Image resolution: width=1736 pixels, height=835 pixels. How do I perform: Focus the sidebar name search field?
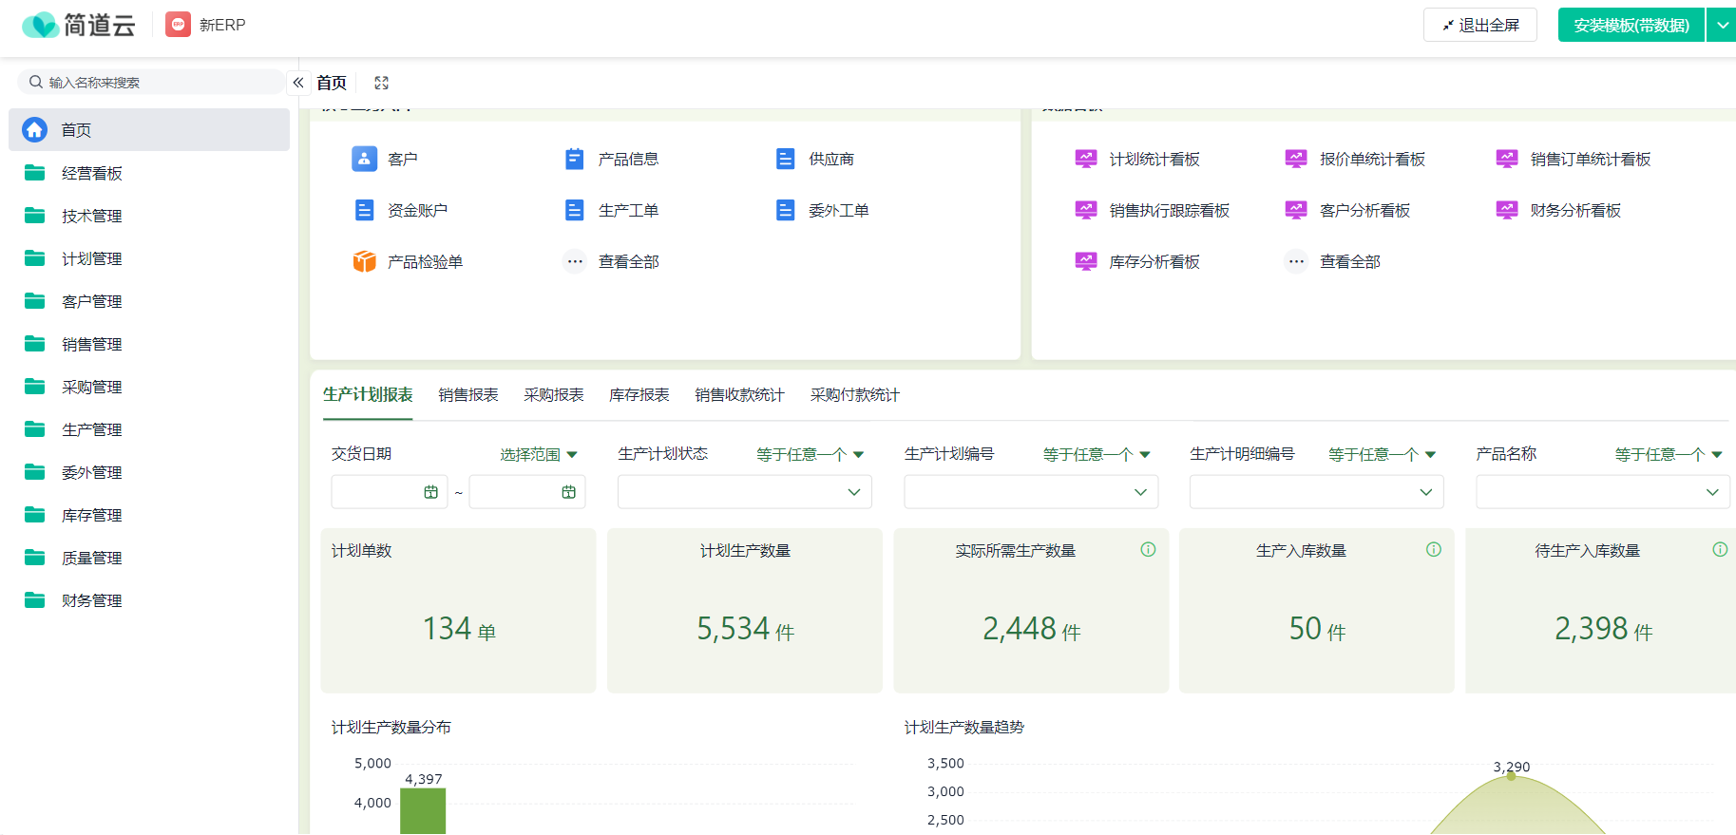click(x=152, y=82)
